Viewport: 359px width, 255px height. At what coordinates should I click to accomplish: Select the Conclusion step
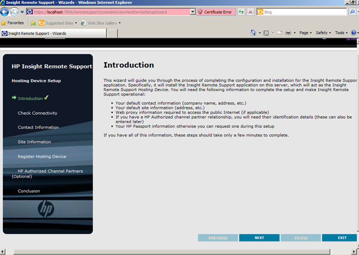tap(29, 191)
